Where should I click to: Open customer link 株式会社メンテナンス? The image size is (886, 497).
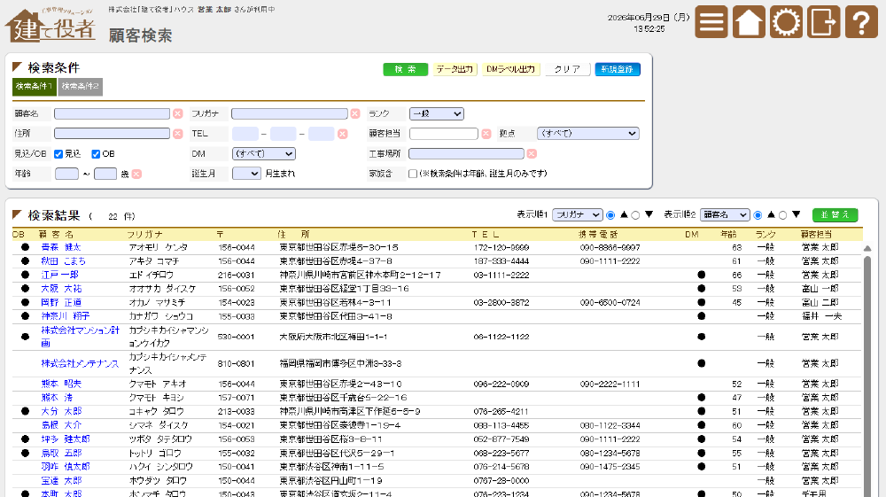(80, 364)
